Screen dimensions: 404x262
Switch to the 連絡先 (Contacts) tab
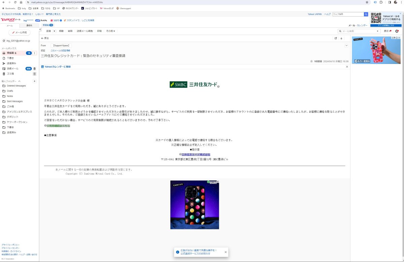(29, 26)
